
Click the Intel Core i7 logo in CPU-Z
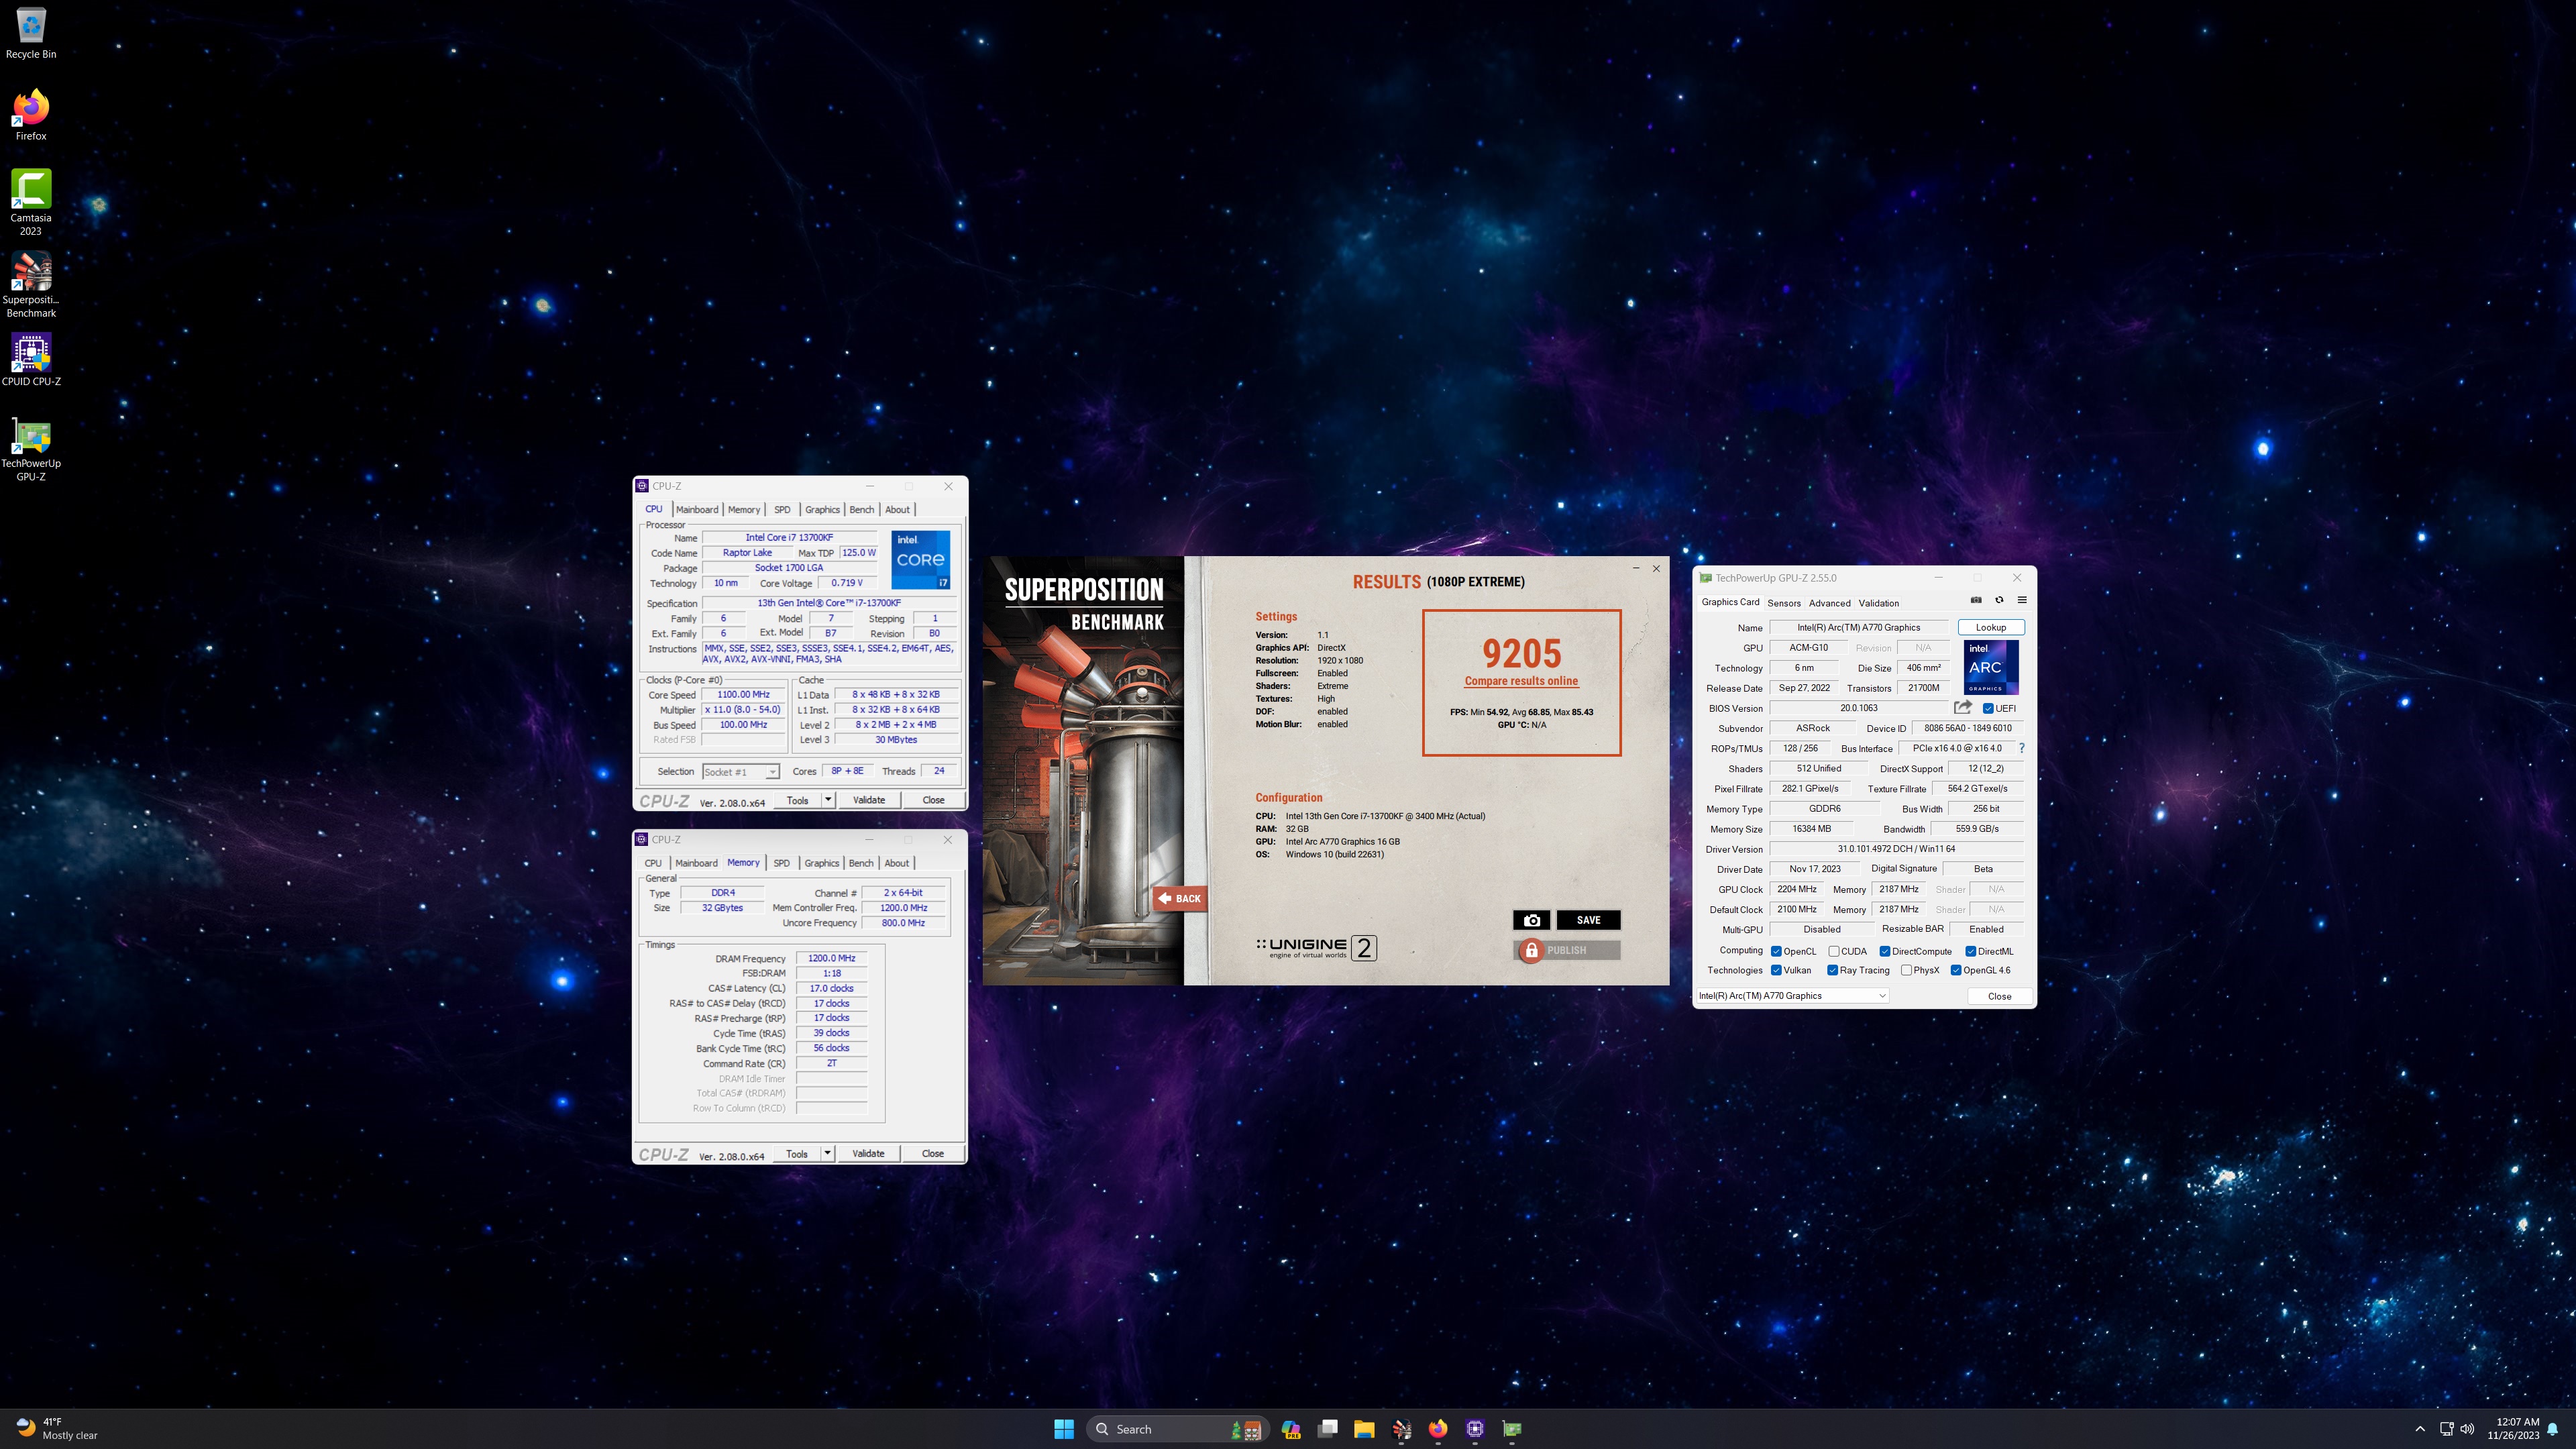(x=920, y=559)
